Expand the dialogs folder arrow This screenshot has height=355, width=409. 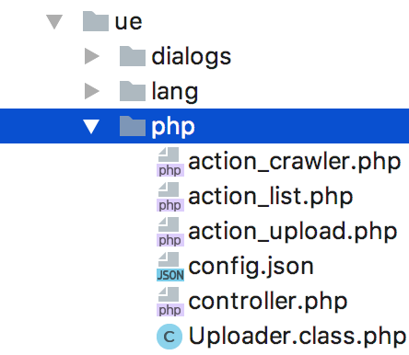92,56
